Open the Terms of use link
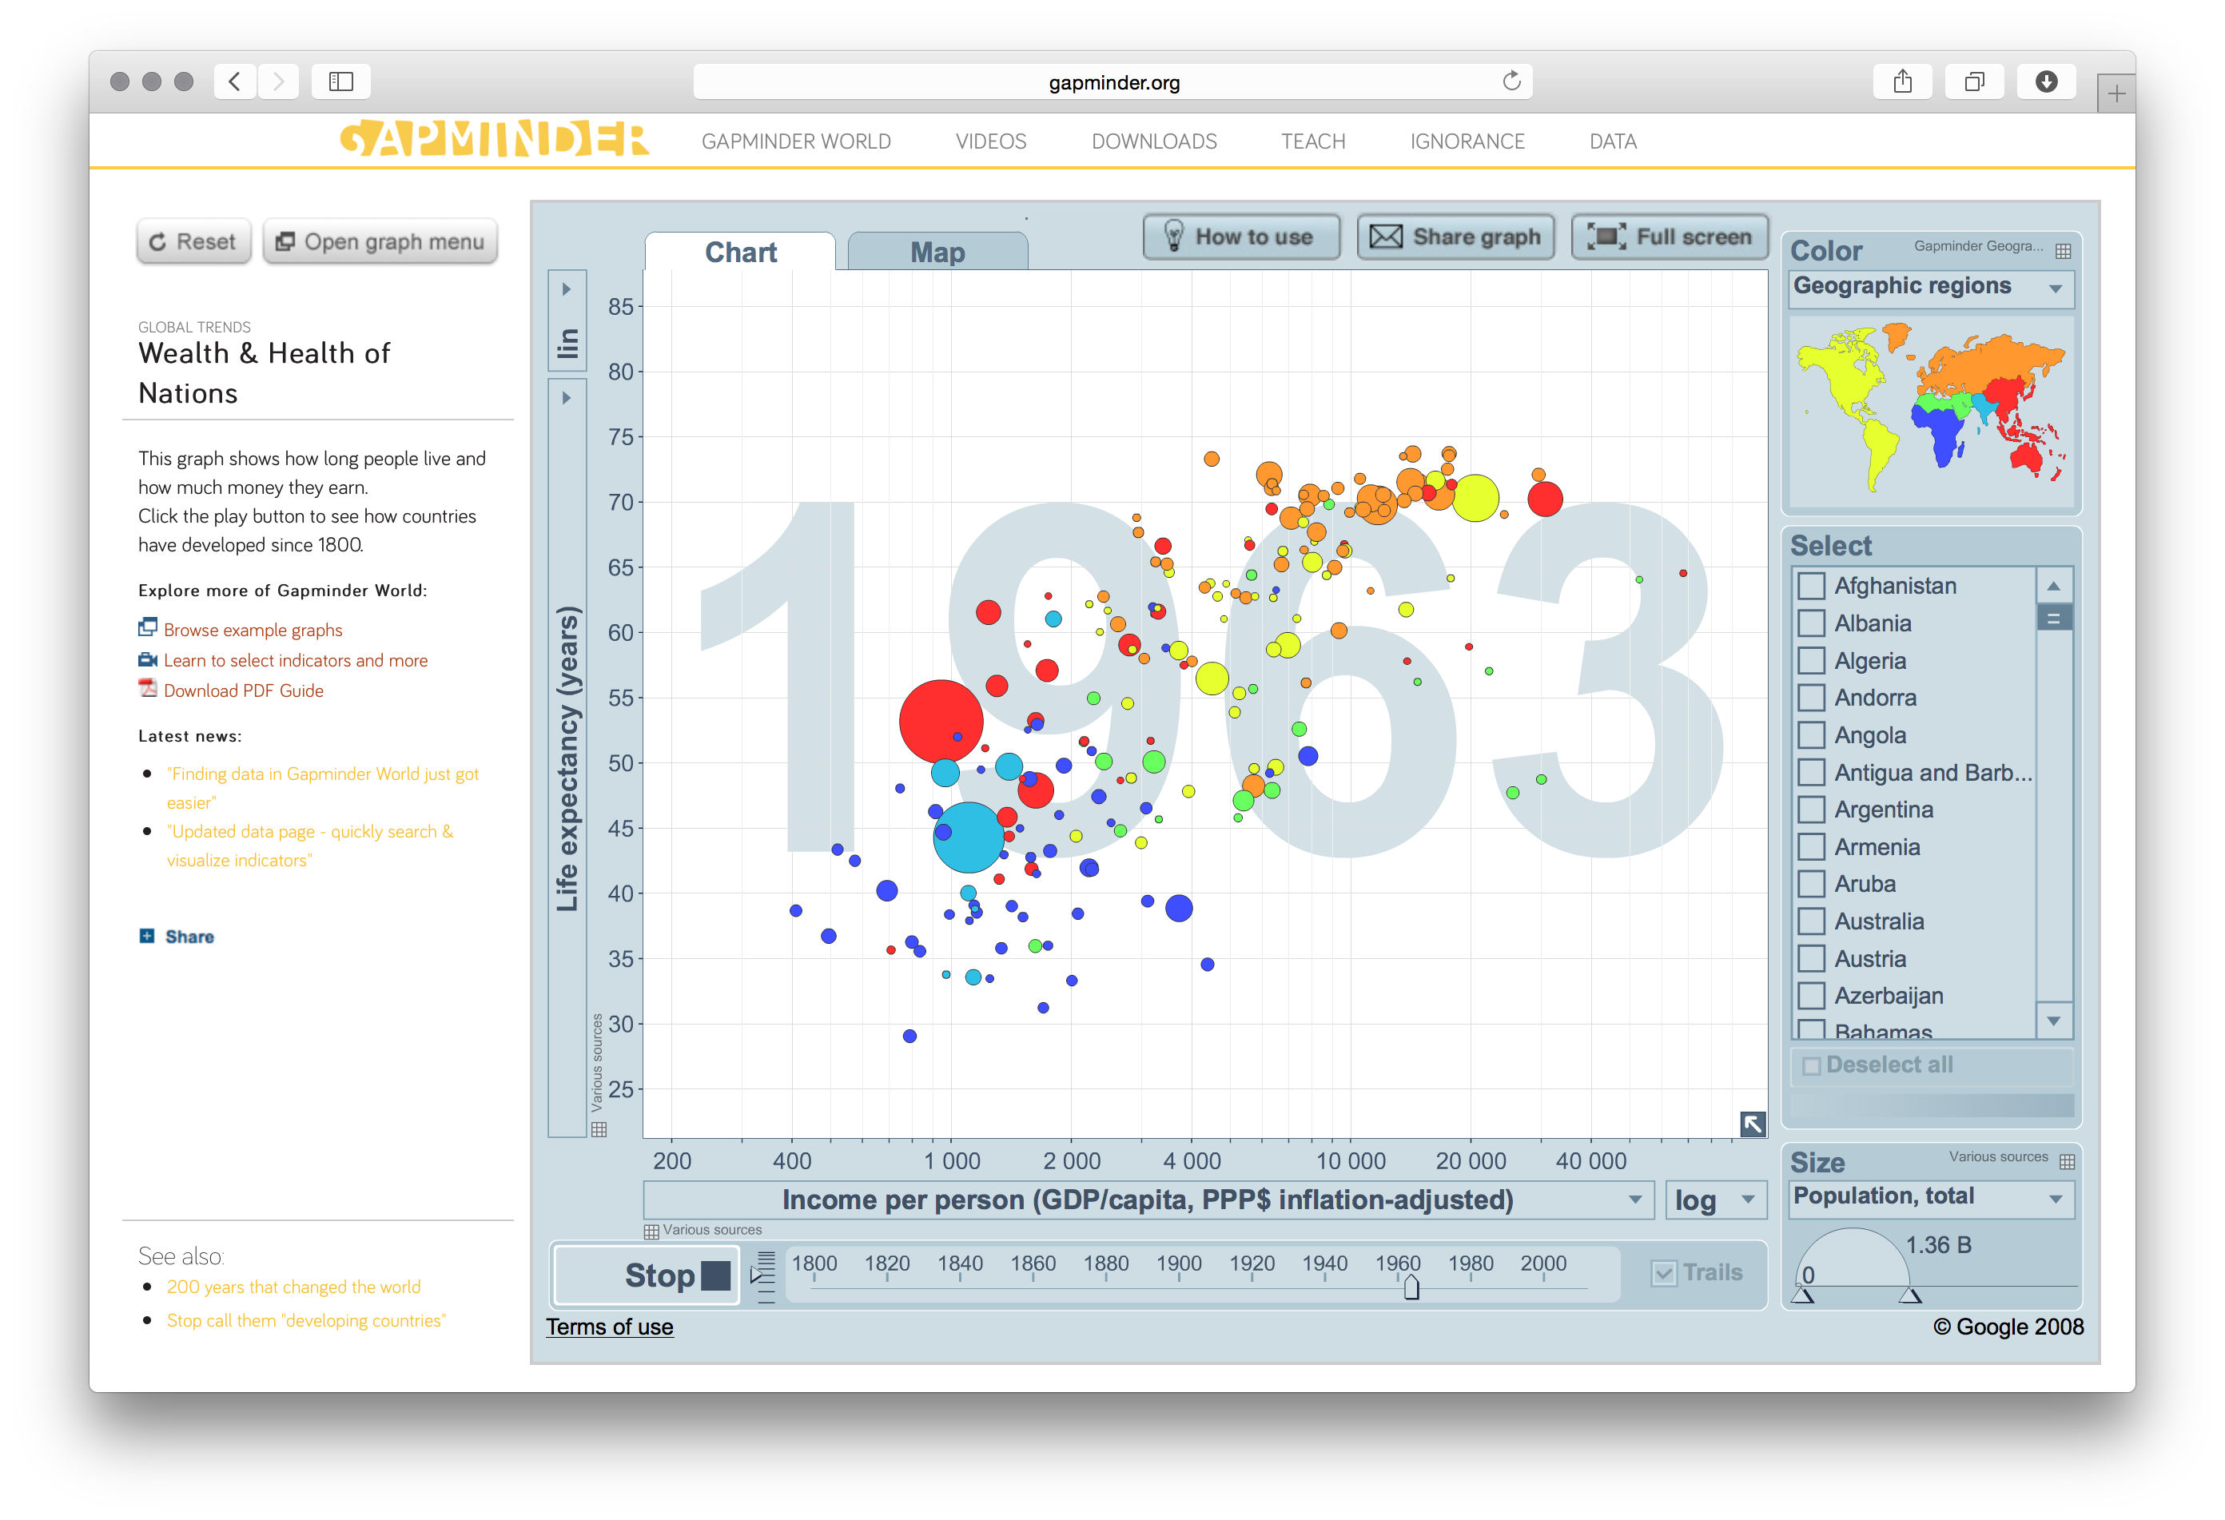The image size is (2225, 1520). (x=610, y=1327)
